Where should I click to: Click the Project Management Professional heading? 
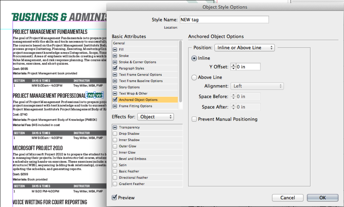pos(49,96)
